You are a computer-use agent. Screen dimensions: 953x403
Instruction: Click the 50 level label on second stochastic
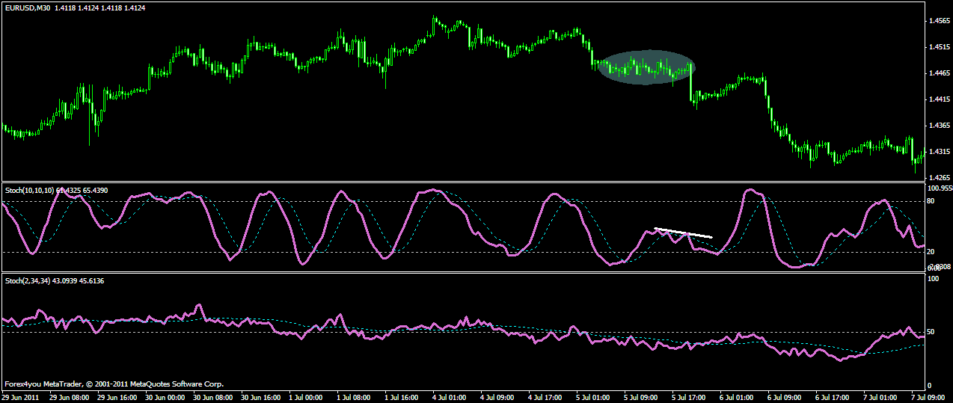931,332
